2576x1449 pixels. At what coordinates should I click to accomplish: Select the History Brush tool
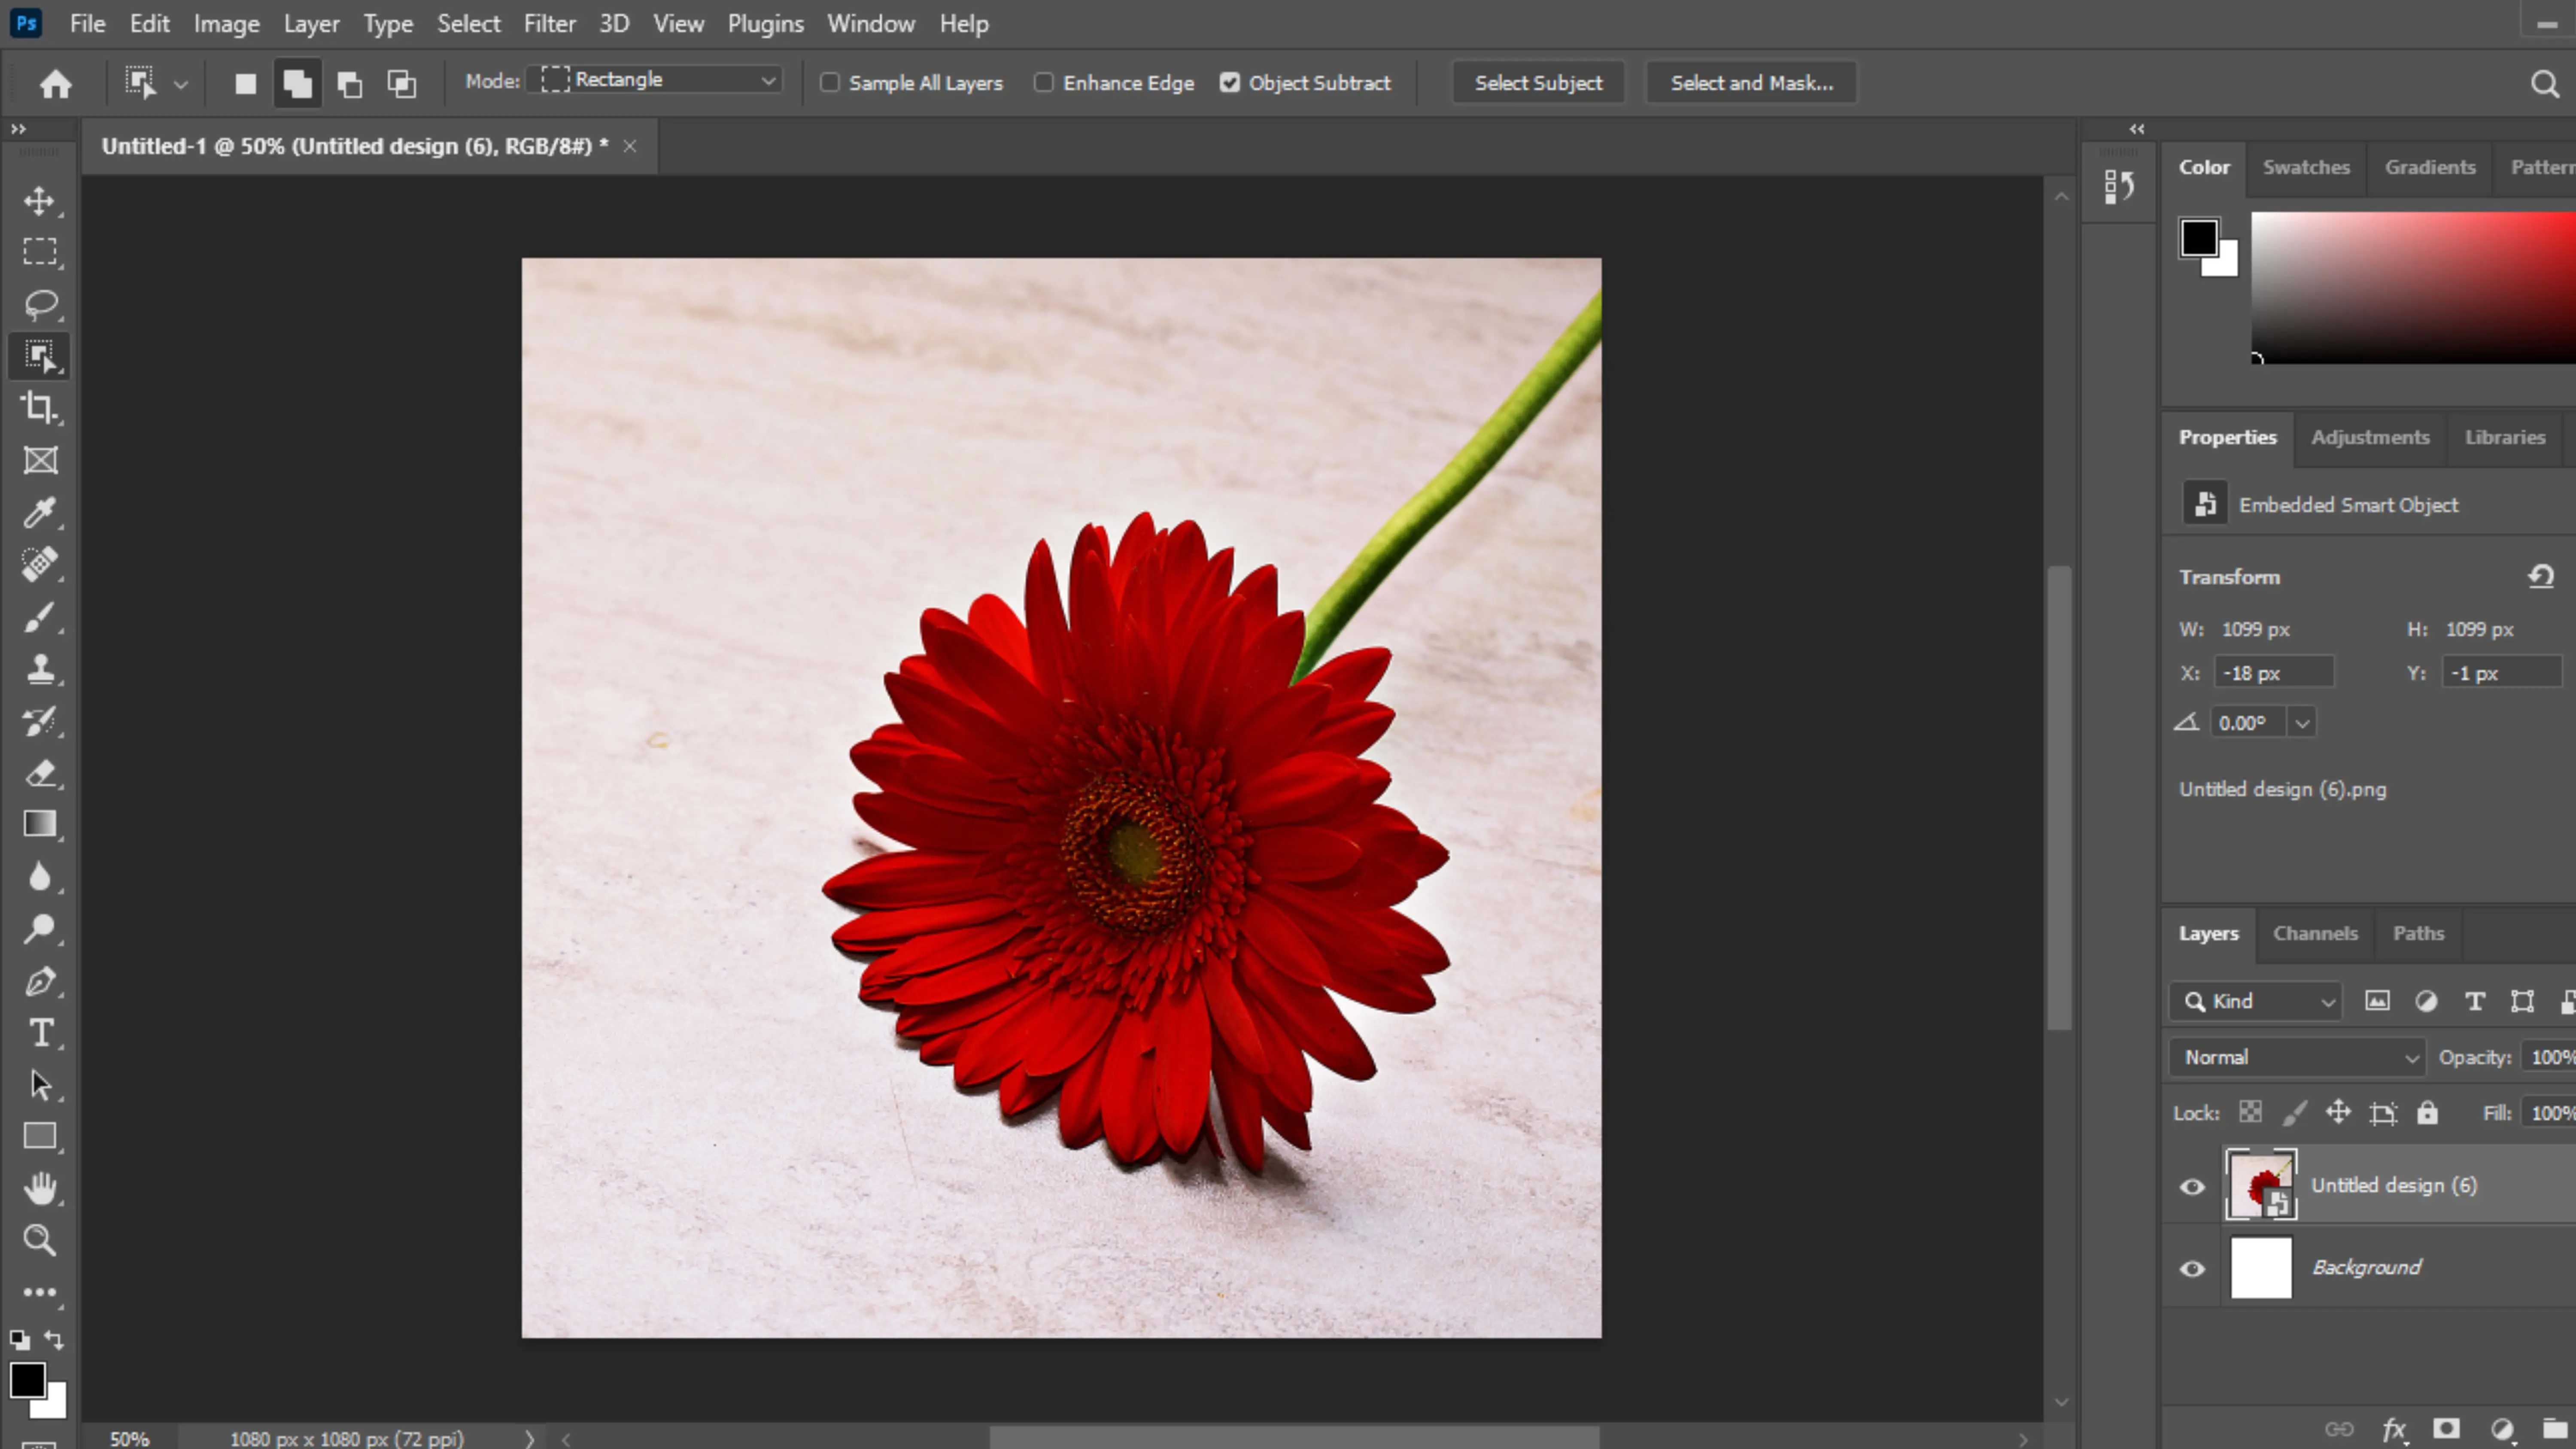40,721
